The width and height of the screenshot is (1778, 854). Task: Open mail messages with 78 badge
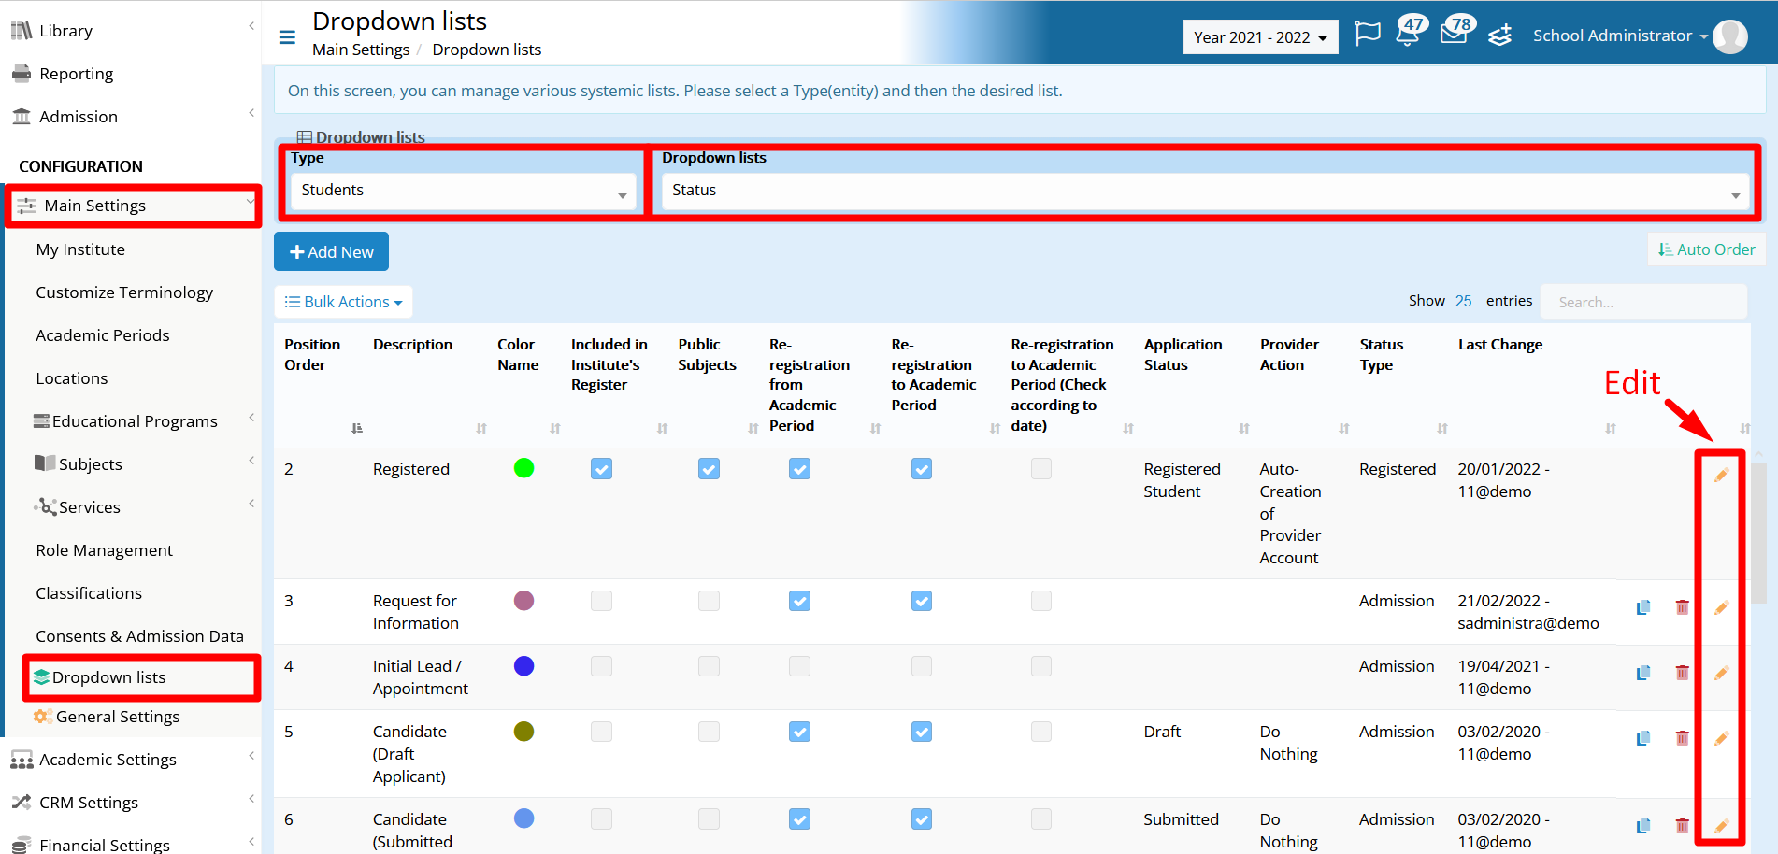click(x=1456, y=31)
